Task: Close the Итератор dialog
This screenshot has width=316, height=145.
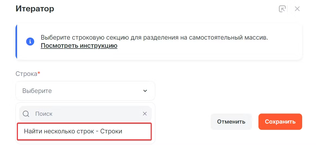Action: tap(297, 9)
